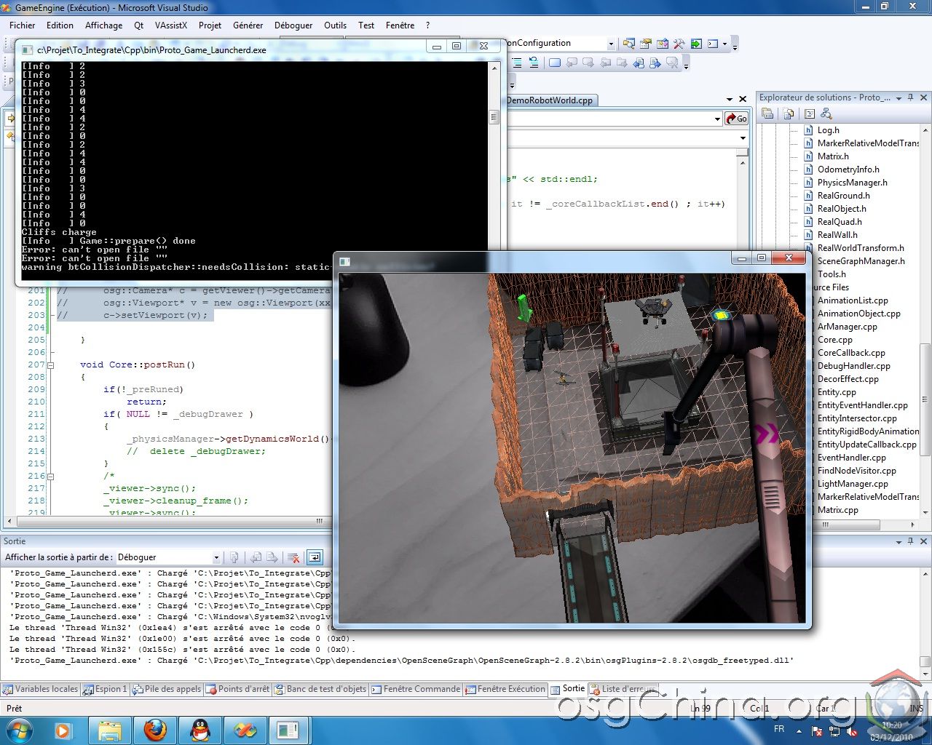Open the Fichier menu
Image resolution: width=932 pixels, height=745 pixels.
pos(22,25)
